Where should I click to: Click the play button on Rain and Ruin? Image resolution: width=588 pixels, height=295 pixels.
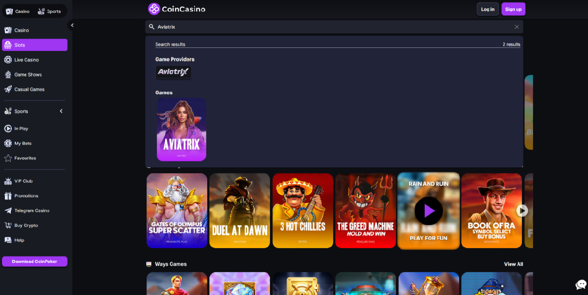[429, 211]
